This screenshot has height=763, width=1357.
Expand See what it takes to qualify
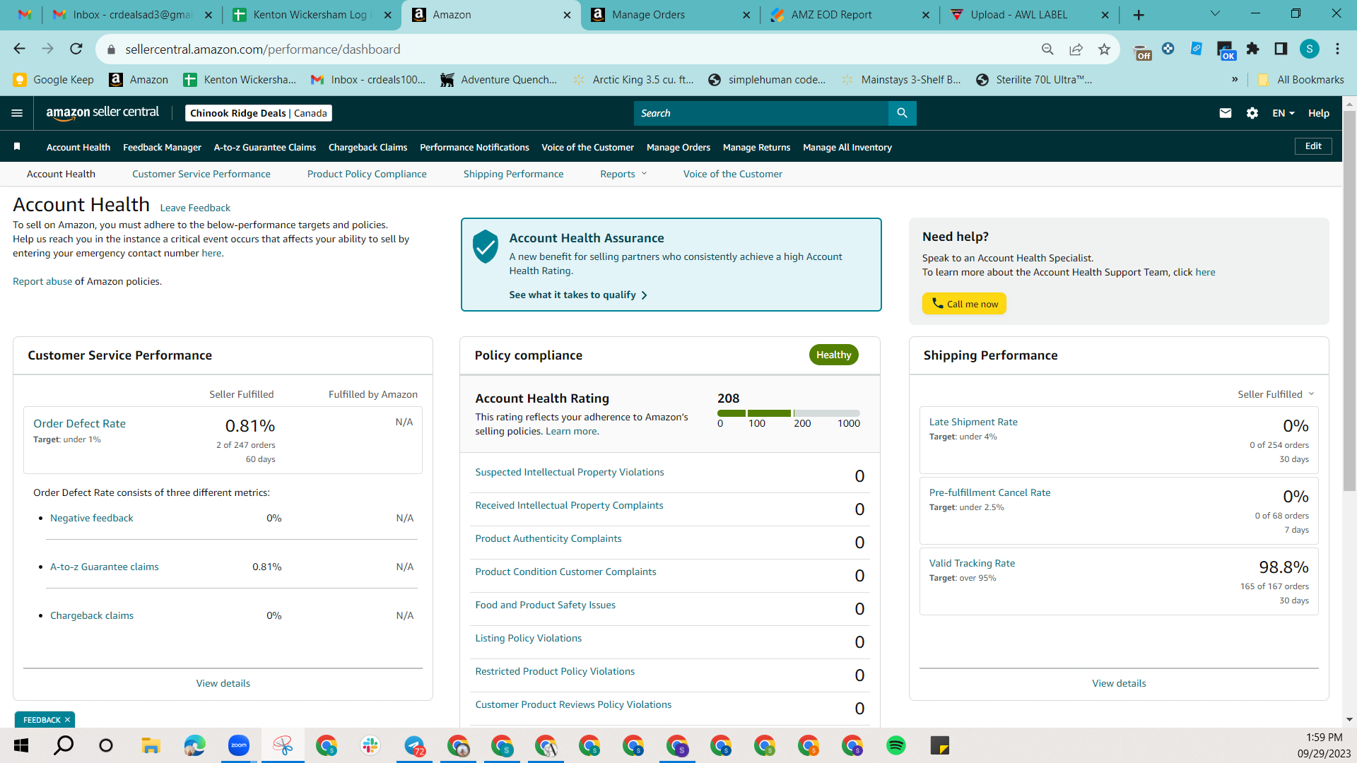coord(578,295)
